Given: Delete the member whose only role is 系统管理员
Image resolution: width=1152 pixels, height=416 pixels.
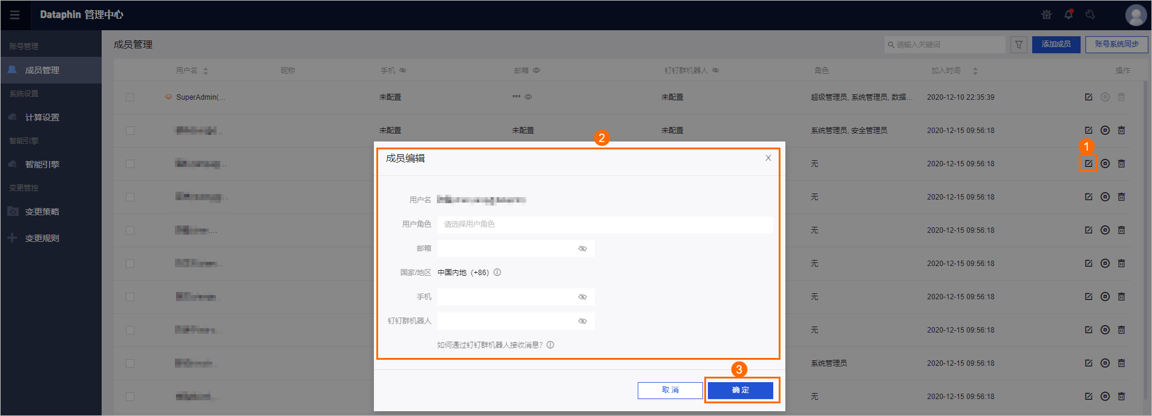Looking at the screenshot, I should 1121,363.
